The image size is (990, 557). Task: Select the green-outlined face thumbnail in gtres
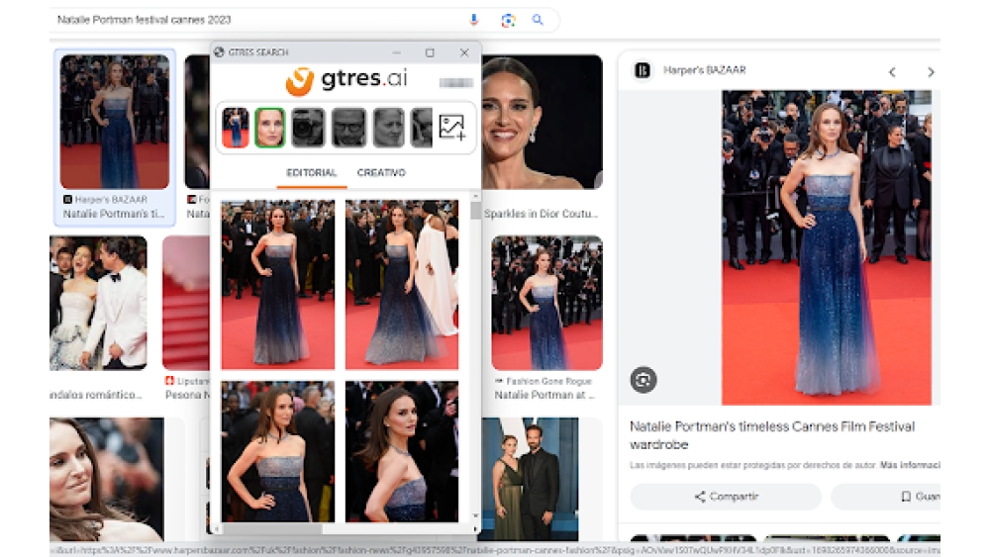coord(269,128)
